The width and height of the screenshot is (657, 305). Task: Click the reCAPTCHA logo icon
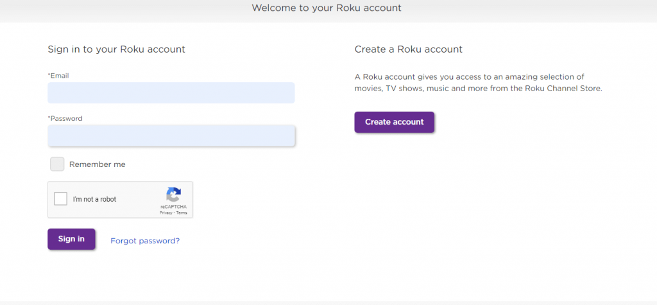point(173,195)
